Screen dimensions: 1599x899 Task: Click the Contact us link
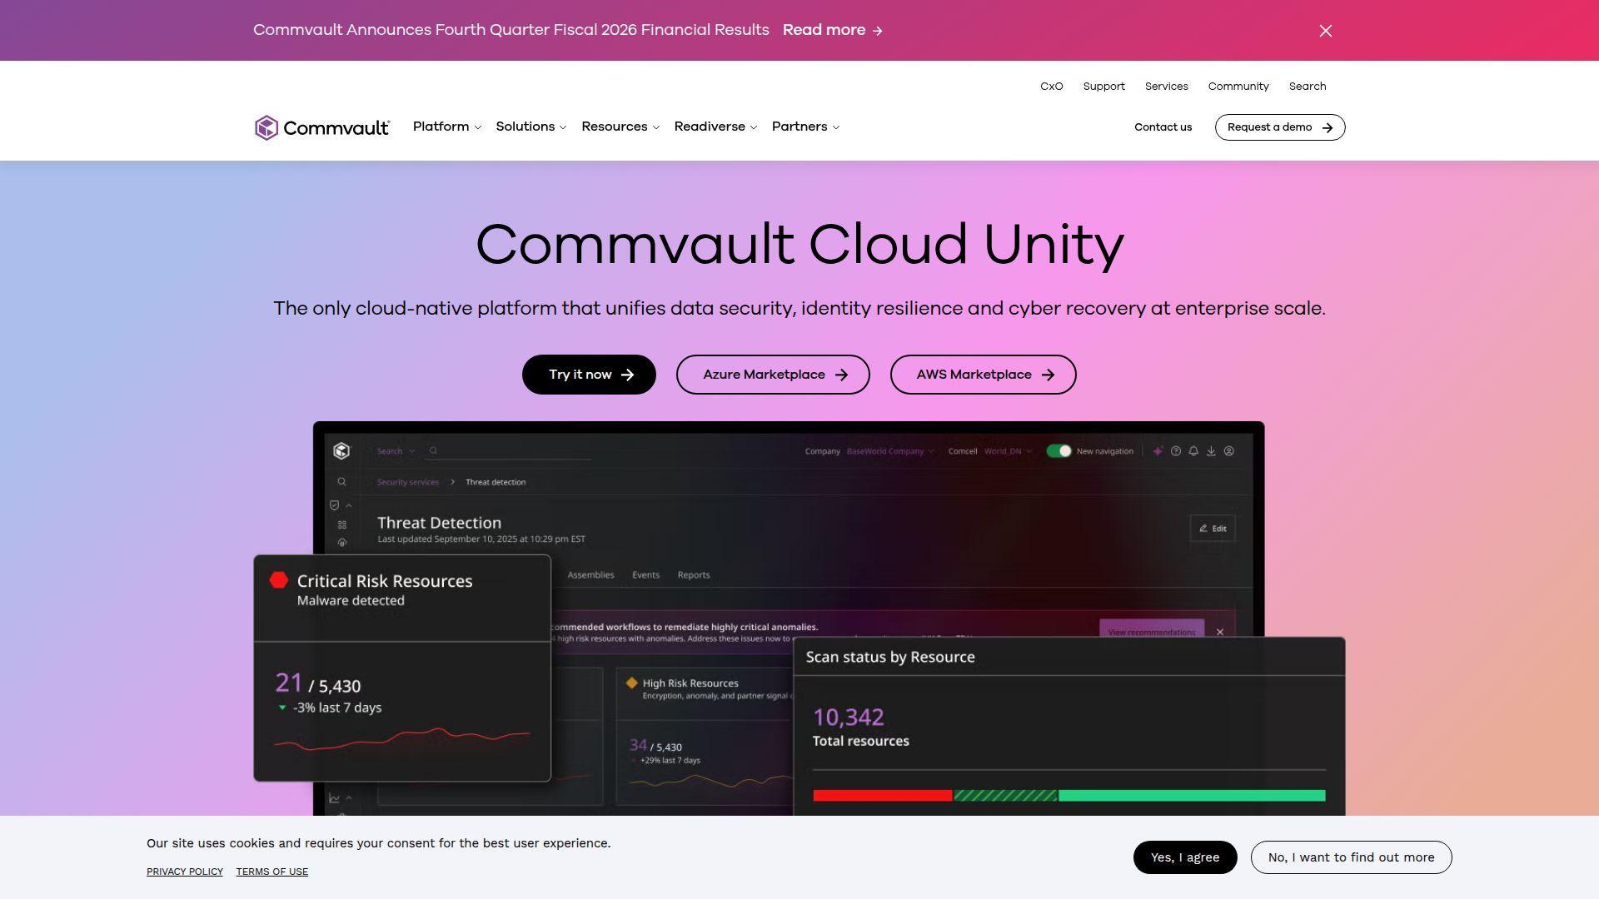pos(1163,127)
